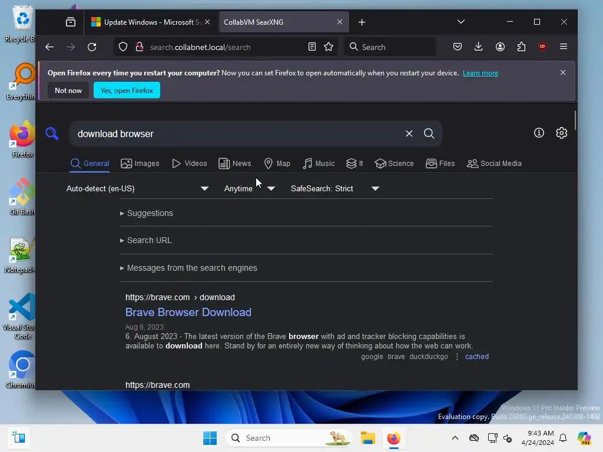Go back with the browser back arrow
Screen dimensions: 603x452
pos(49,47)
